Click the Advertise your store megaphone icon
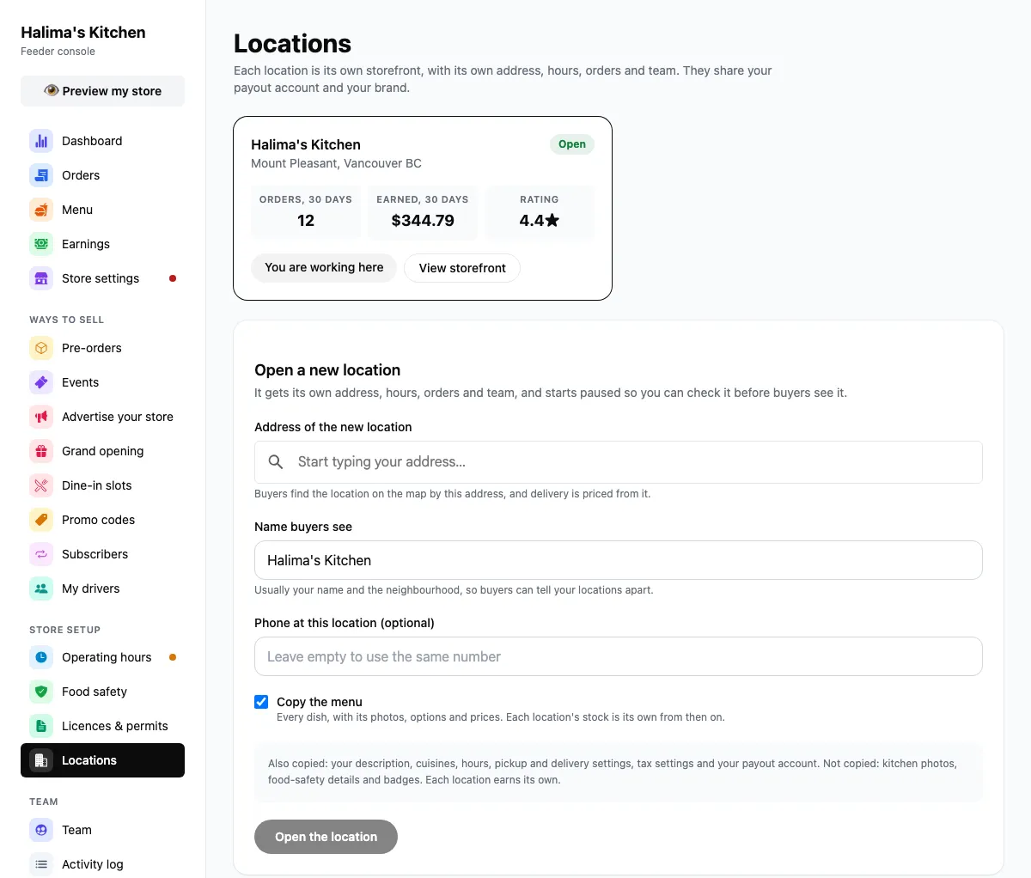Image resolution: width=1031 pixels, height=878 pixels. click(x=41, y=417)
